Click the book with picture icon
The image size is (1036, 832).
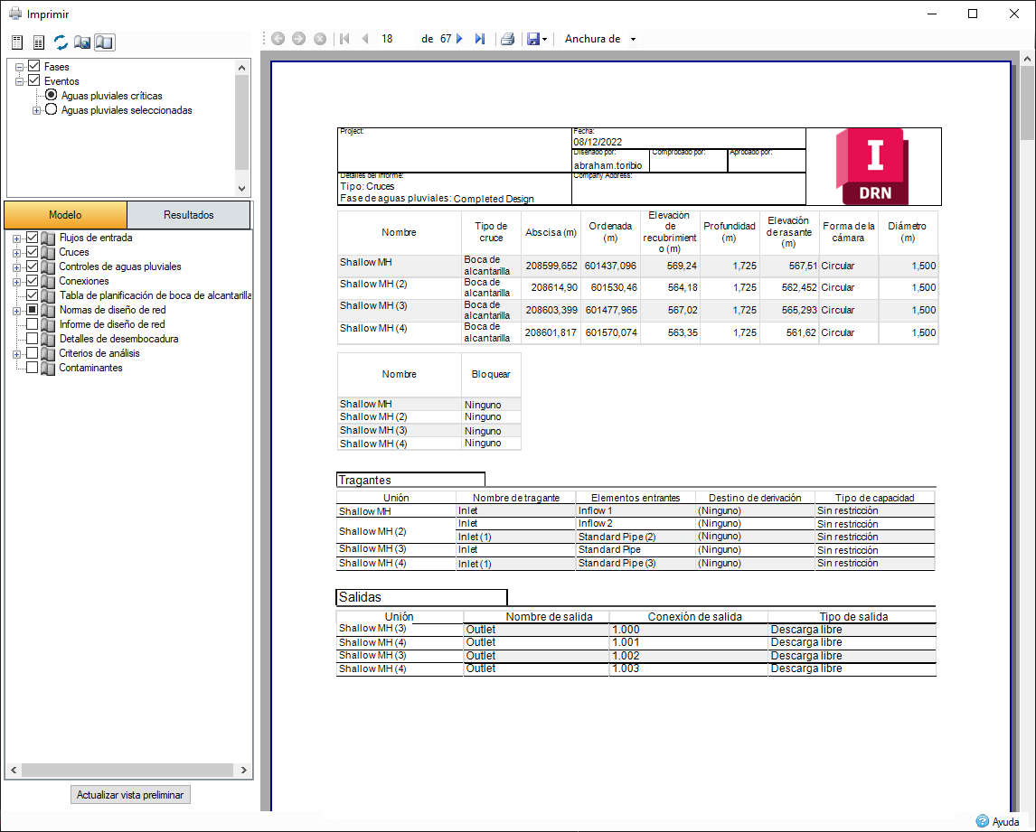[x=82, y=42]
